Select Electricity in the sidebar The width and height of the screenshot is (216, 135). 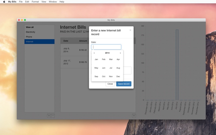point(39,32)
